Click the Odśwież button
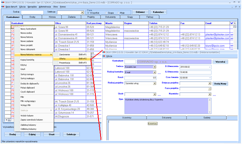Screen dimensions: 242x145 coord(140,12)
